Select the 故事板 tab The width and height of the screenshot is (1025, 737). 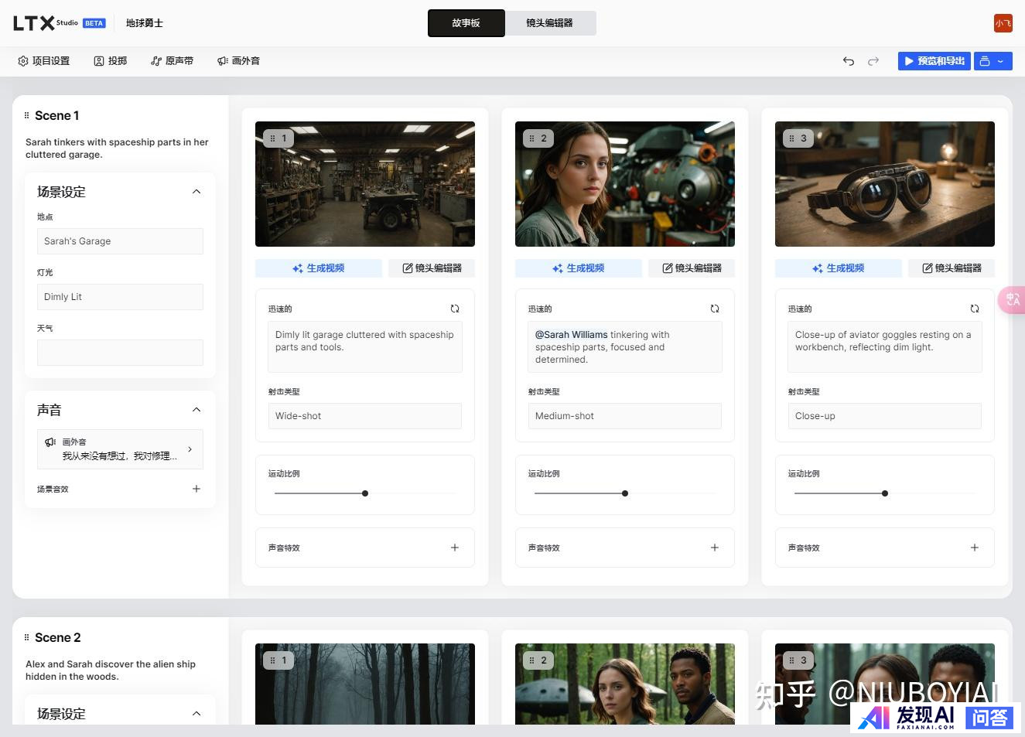[466, 23]
